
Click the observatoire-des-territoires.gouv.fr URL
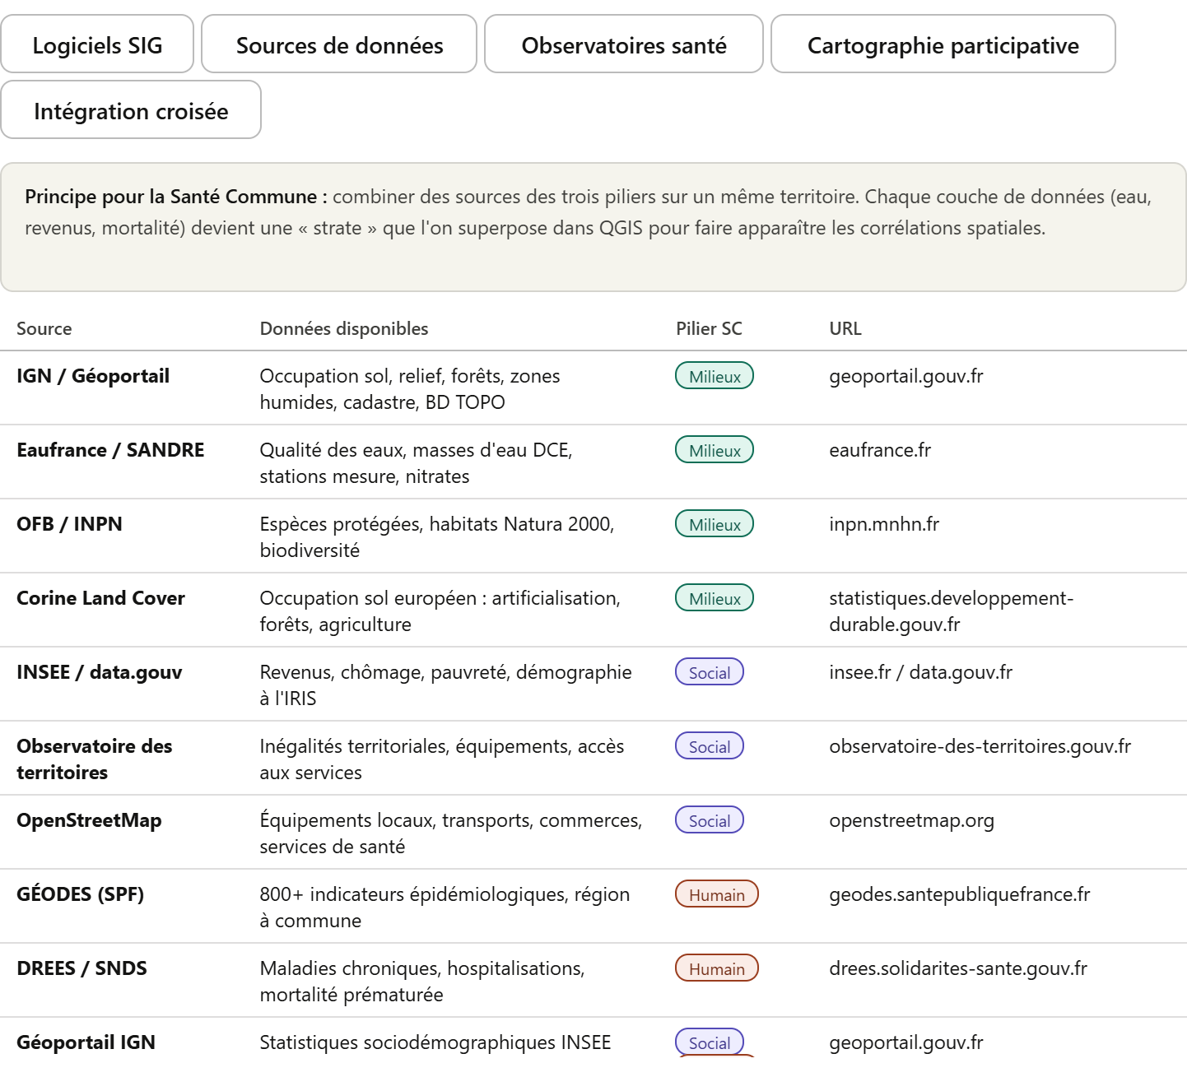(980, 746)
